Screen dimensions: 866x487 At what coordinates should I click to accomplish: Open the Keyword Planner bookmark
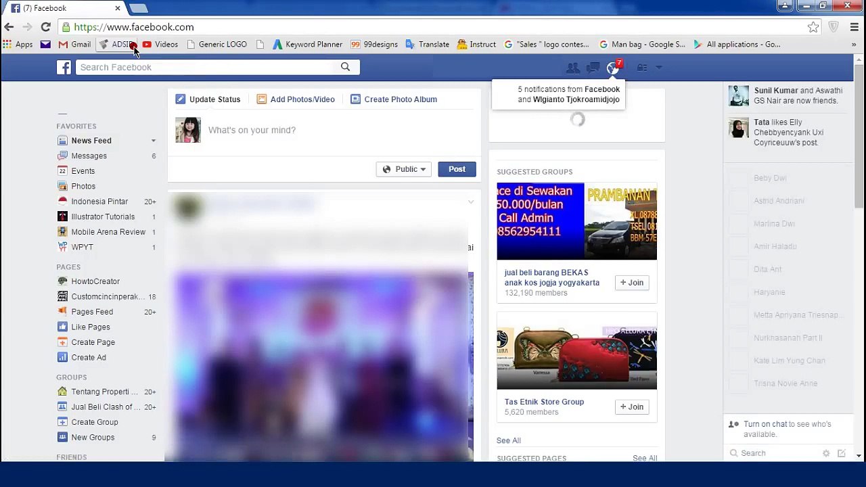308,45
